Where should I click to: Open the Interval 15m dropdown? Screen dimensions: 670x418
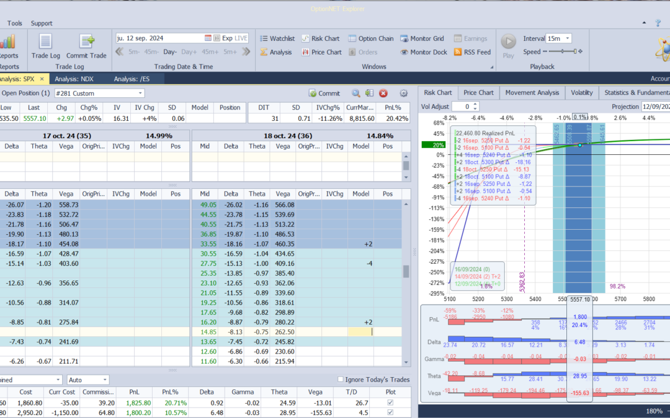(567, 38)
